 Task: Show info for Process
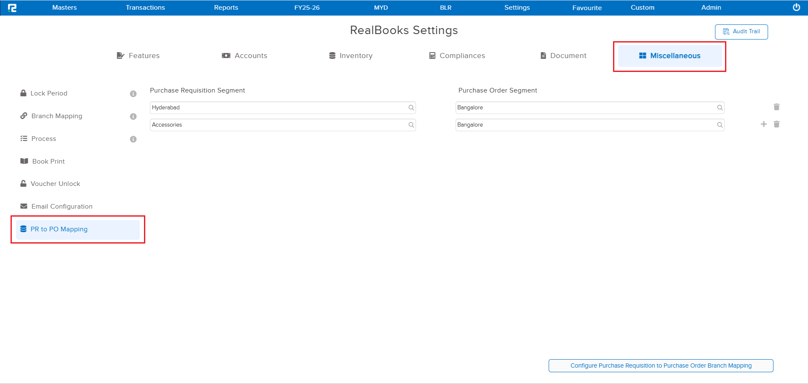pos(133,139)
